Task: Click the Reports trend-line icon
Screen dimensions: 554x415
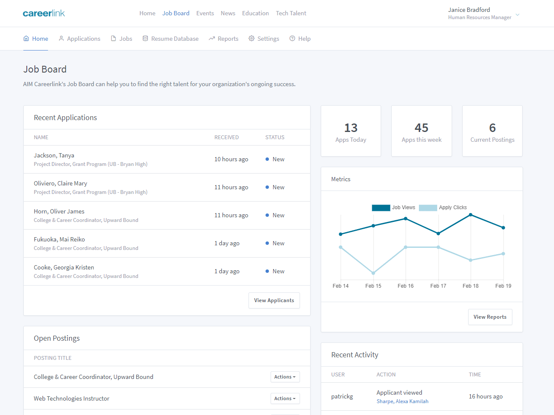Action: click(212, 39)
